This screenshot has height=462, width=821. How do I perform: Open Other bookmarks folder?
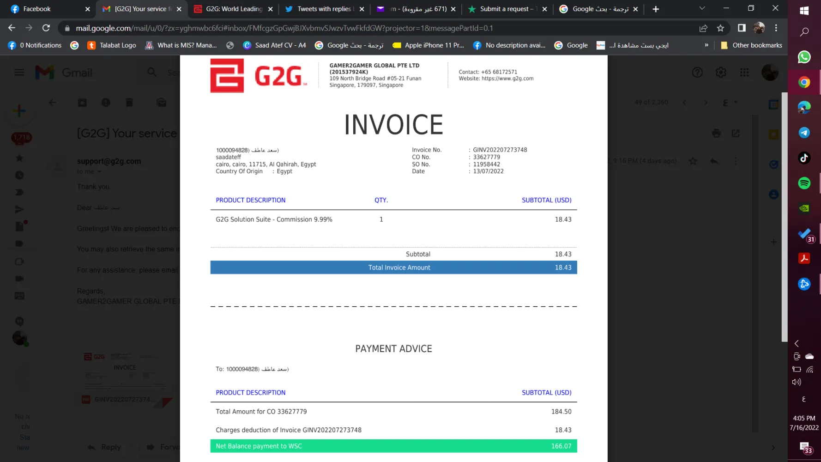pyautogui.click(x=751, y=45)
